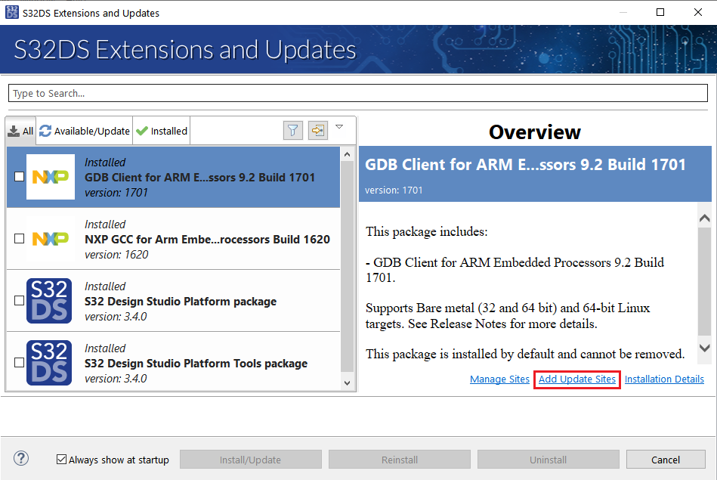Tick the NXP GCC for Arm package checkbox

[x=20, y=239]
